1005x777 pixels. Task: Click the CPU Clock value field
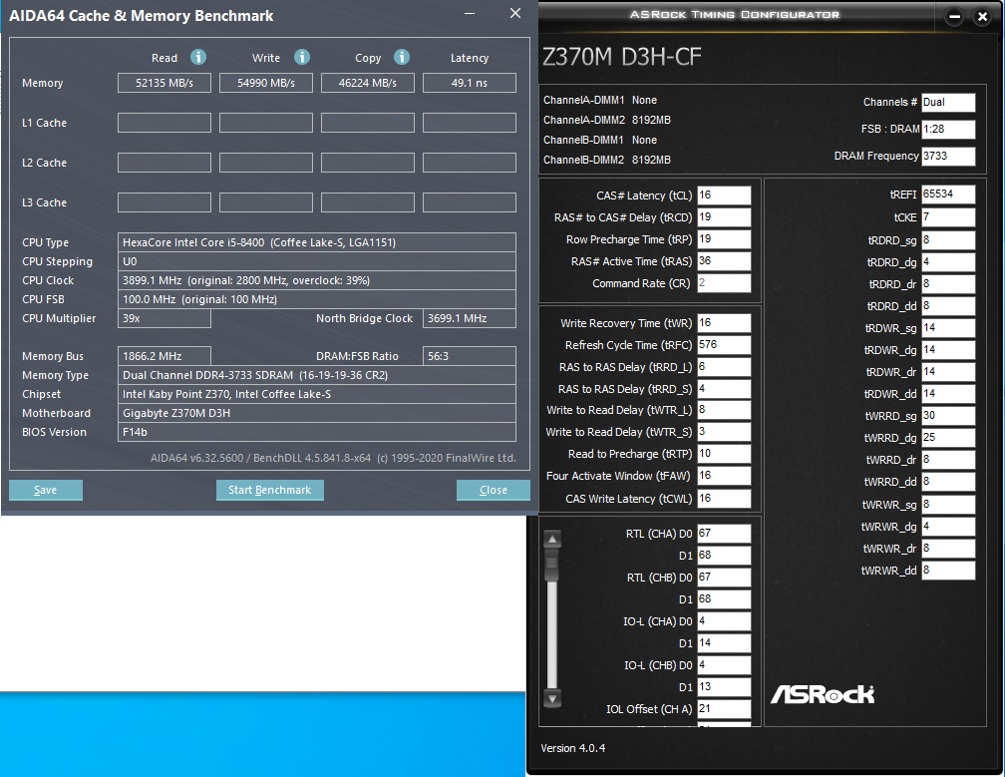(x=317, y=280)
